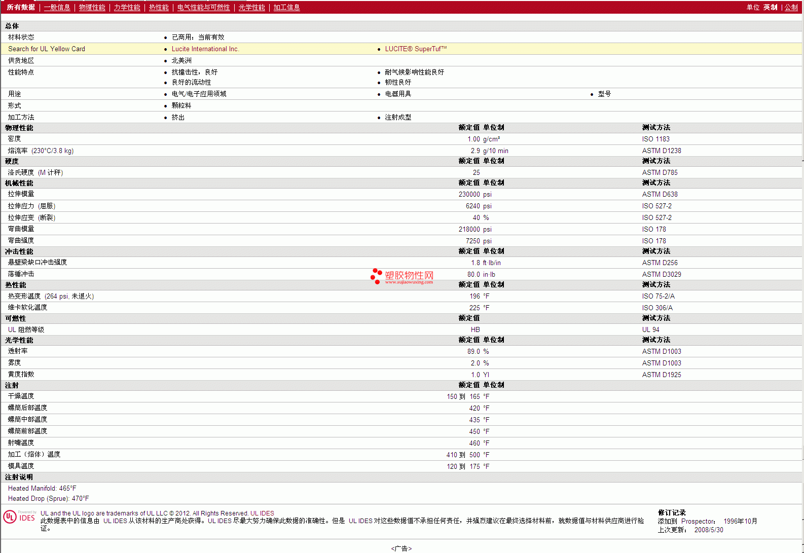Switch to the 一般信息 tab
This screenshot has width=804, height=553.
tap(57, 8)
